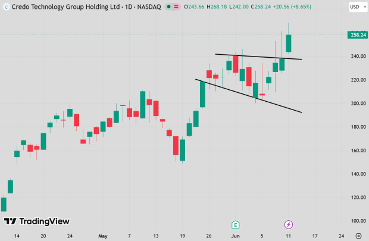Click the 26 date axis label
Viewport: 369px width, 241px height.
(209, 236)
